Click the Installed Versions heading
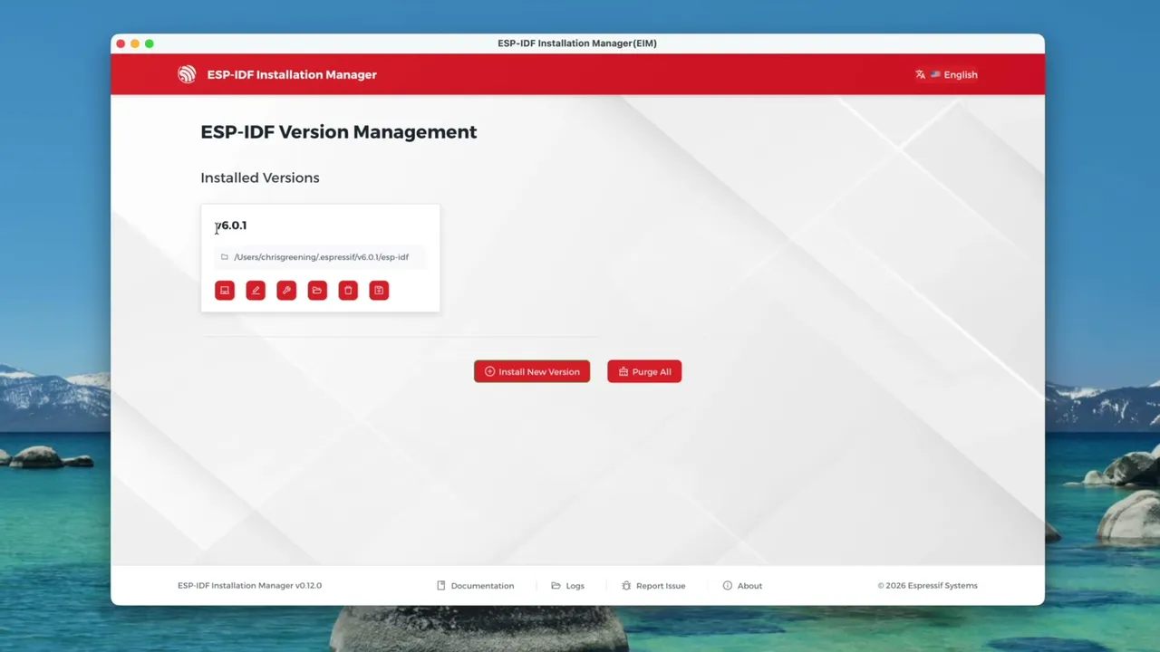This screenshot has height=652, width=1160. (260, 177)
